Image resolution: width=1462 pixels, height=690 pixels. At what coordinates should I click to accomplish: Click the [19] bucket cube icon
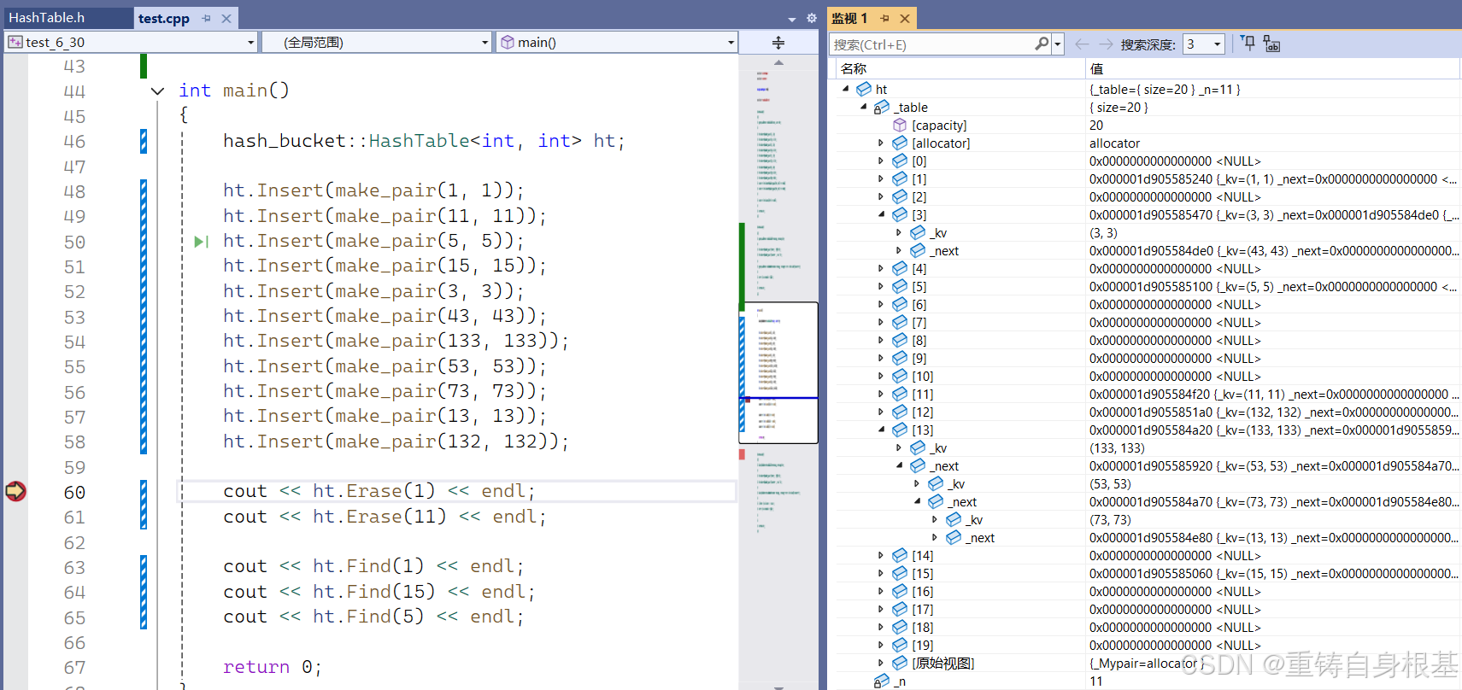point(900,645)
